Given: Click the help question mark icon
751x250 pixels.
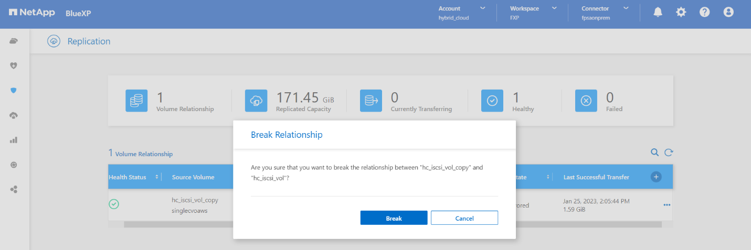Looking at the screenshot, I should tap(704, 12).
